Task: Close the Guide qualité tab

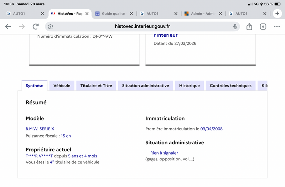Action: (131, 14)
